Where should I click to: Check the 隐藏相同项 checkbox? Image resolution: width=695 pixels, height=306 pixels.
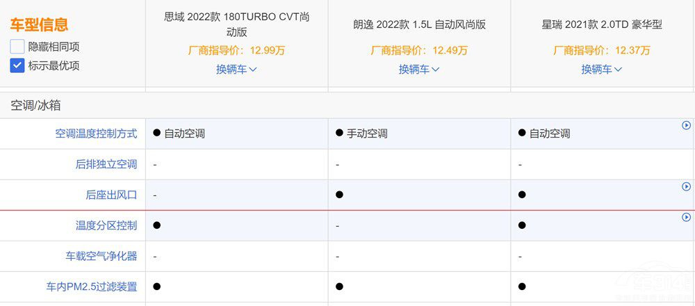pyautogui.click(x=17, y=47)
